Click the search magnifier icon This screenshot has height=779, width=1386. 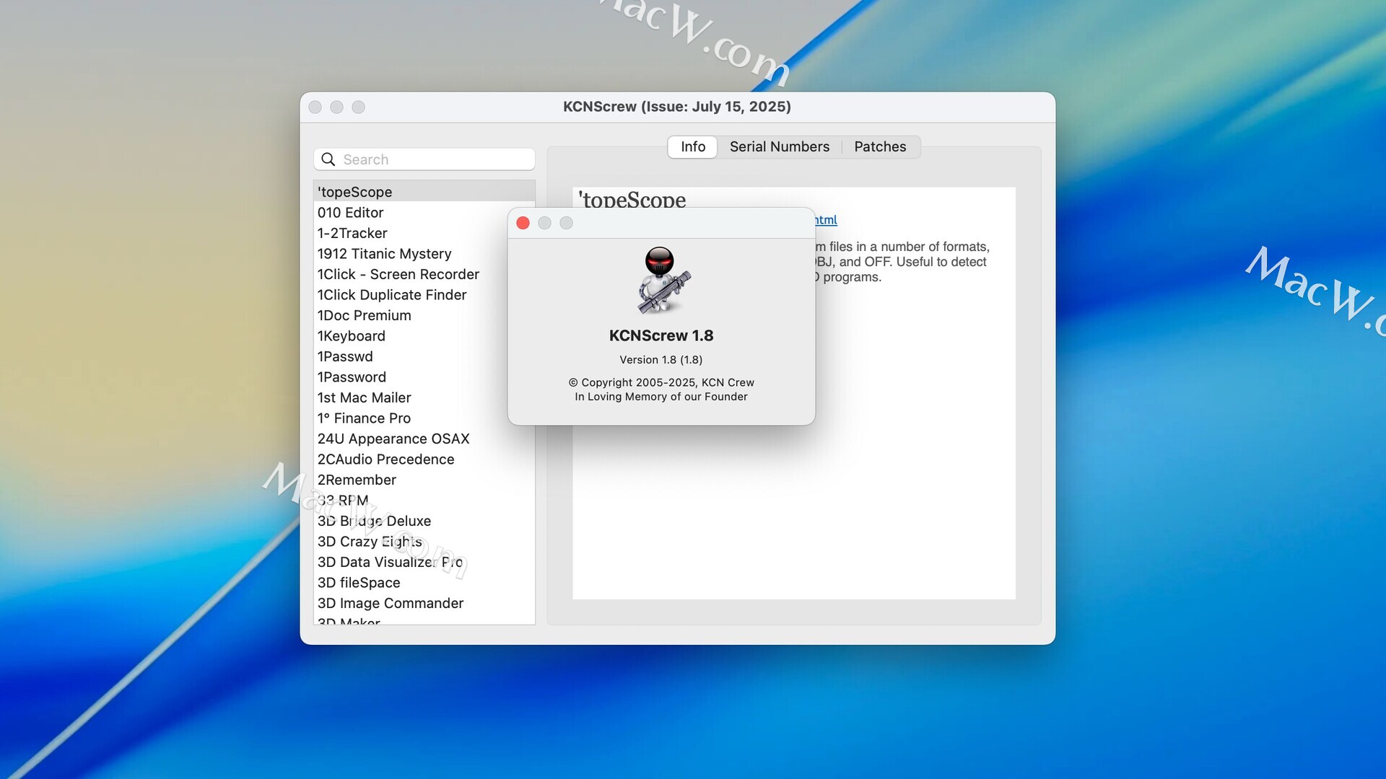(x=328, y=159)
